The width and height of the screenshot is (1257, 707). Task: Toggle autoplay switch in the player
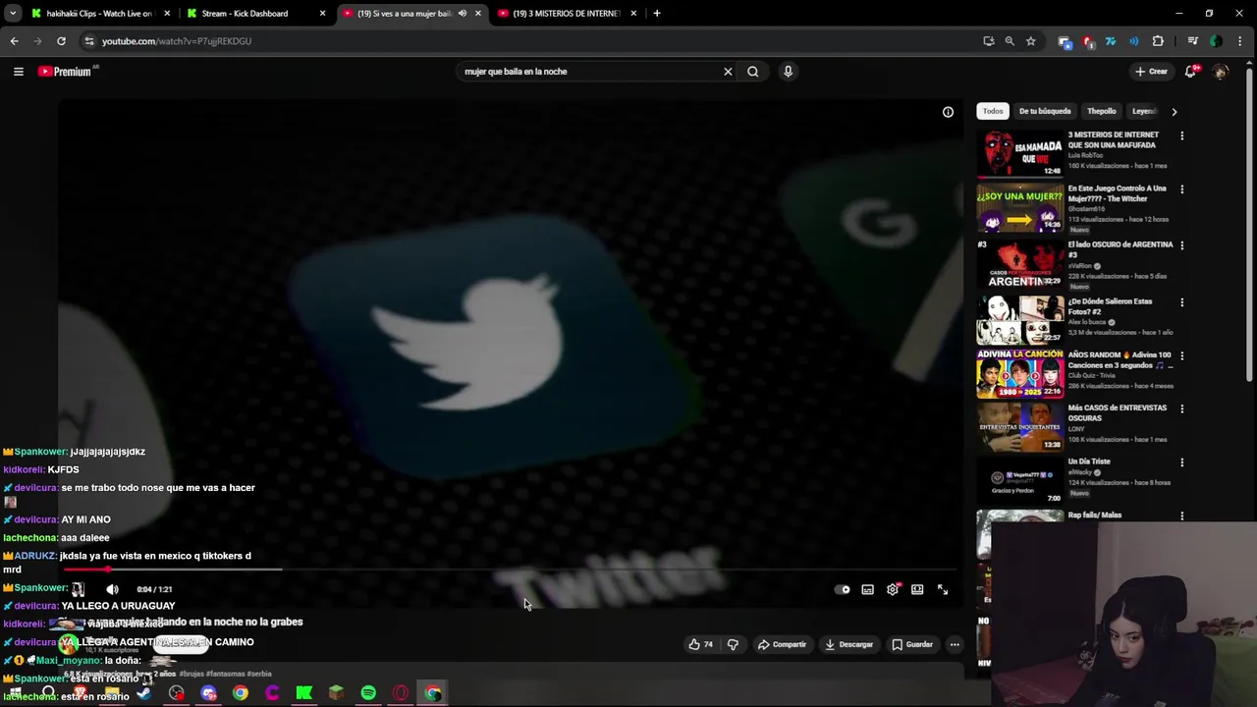click(843, 589)
